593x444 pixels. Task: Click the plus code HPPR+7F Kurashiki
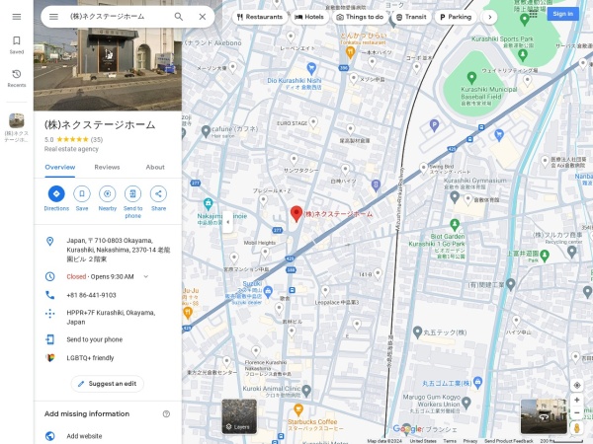pos(108,317)
